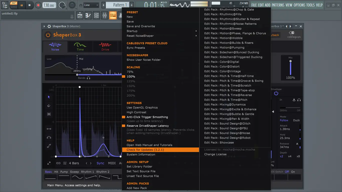Pick the straight line segment tool

coord(49,129)
